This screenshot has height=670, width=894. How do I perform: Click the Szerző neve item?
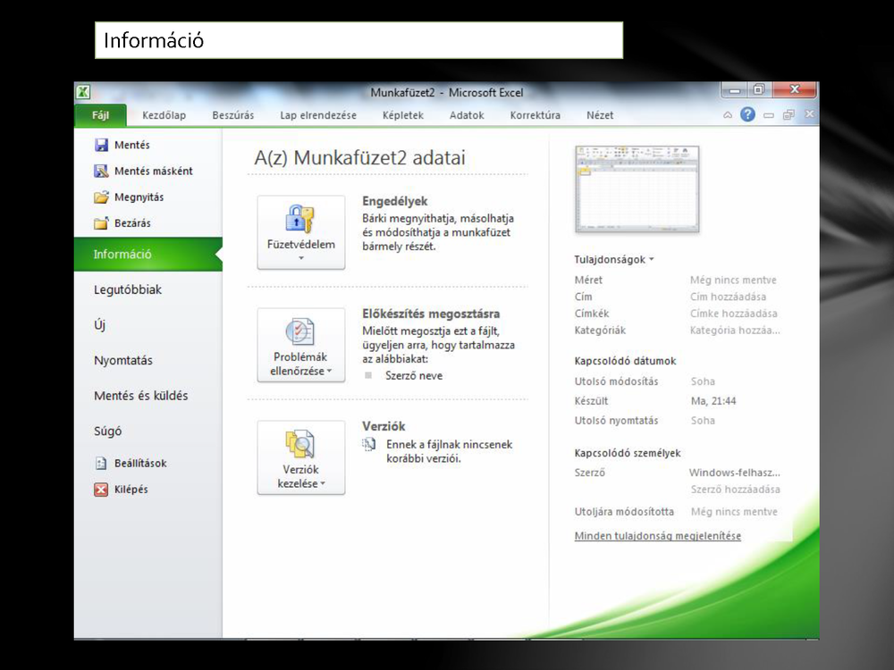(x=414, y=375)
